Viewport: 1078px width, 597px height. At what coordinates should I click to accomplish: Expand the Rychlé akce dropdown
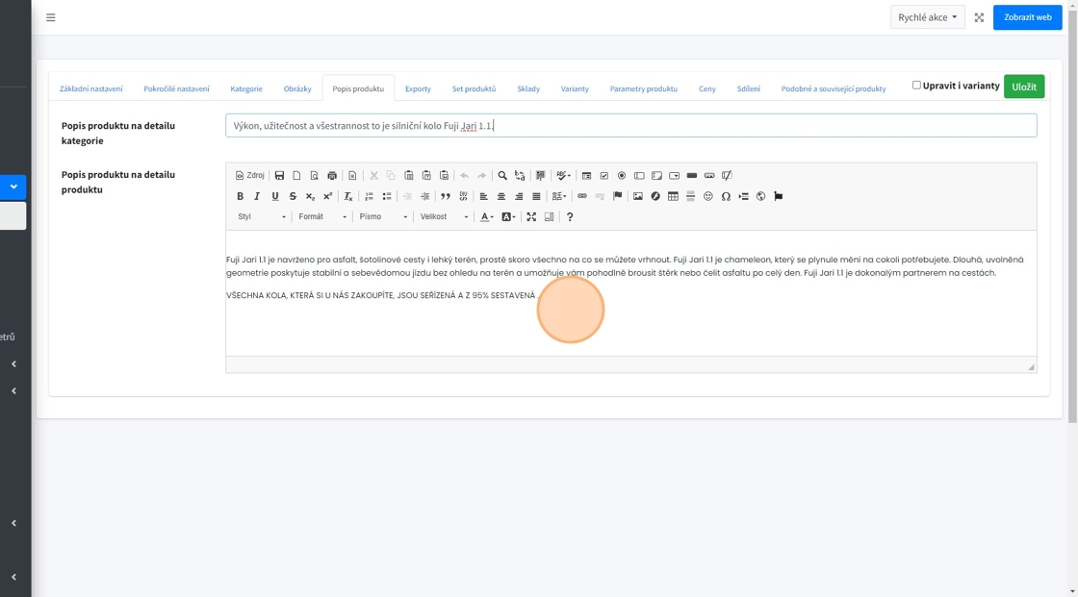(927, 17)
